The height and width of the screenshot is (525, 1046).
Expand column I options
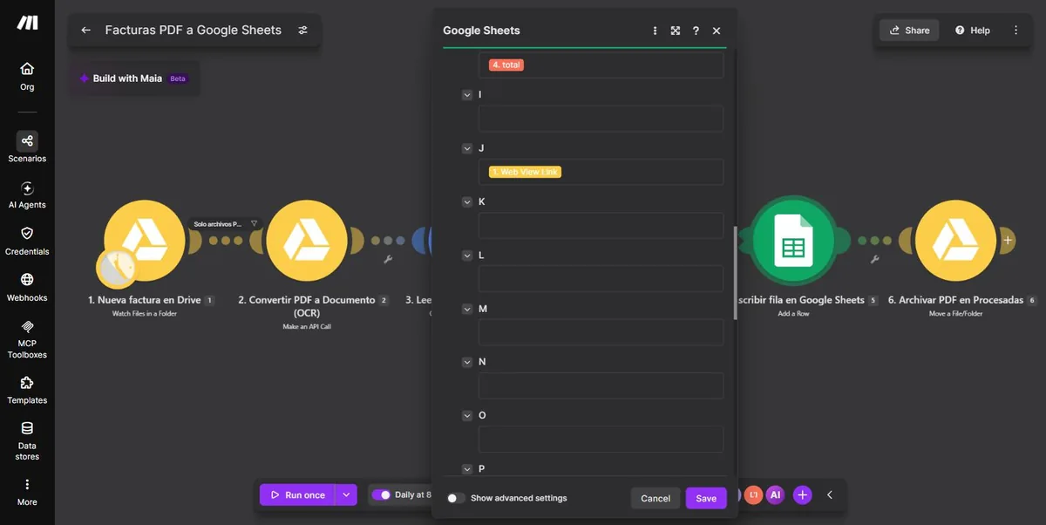coord(467,95)
